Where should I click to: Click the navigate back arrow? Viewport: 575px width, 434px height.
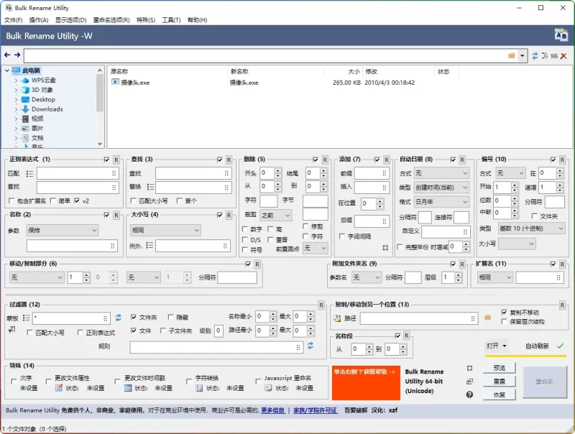click(x=7, y=55)
